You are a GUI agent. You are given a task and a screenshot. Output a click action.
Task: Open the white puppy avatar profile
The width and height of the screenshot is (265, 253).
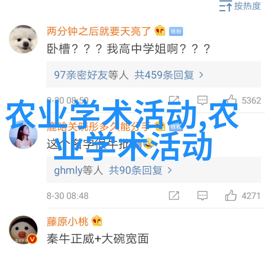coord(23,39)
